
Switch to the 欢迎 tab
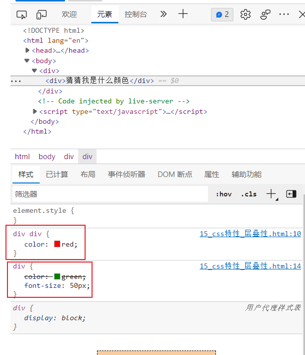point(69,14)
